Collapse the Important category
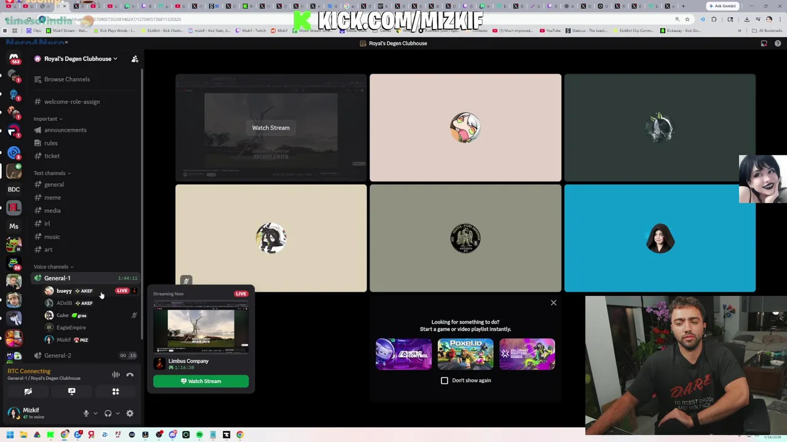 [x=48, y=119]
